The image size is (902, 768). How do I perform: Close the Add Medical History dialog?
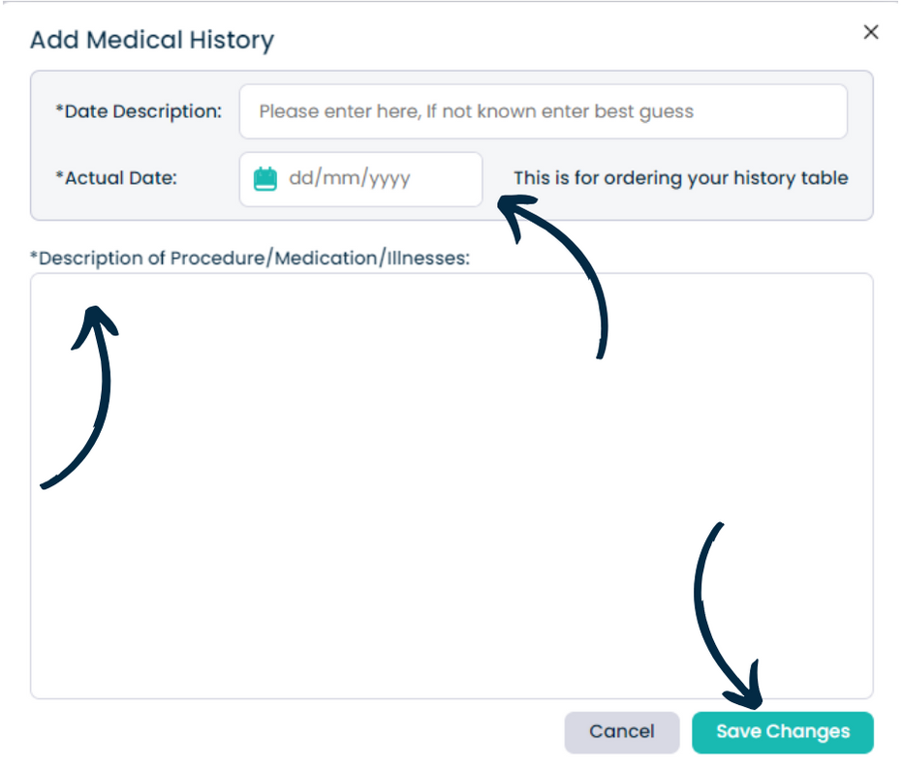(x=871, y=32)
